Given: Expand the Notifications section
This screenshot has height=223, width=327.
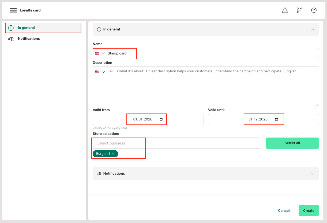Looking at the screenshot, I should click(x=313, y=174).
